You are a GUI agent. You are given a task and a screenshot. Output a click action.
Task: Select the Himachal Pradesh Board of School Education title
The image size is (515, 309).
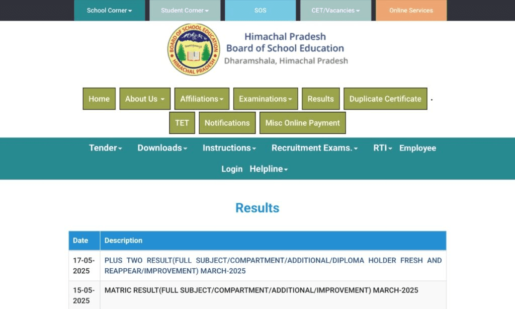[x=285, y=42]
